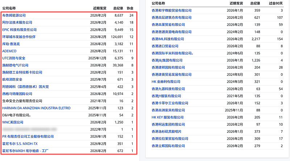
Task: Open PR 有限责任公司工业股份有限公司 link
Action: click(x=28, y=136)
